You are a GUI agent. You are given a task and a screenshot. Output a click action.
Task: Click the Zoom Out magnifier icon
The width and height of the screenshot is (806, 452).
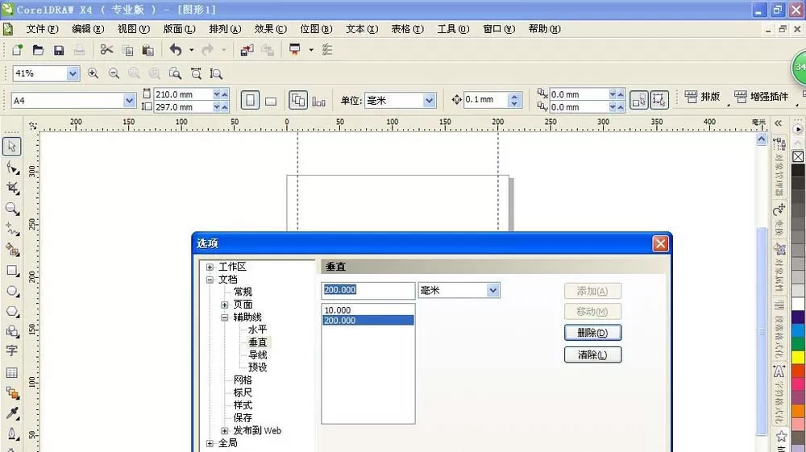tap(114, 73)
